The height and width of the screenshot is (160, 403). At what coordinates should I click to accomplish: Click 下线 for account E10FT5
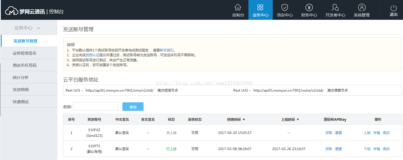[x=367, y=149]
